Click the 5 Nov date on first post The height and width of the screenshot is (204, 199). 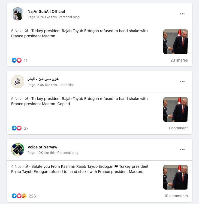(x=16, y=31)
